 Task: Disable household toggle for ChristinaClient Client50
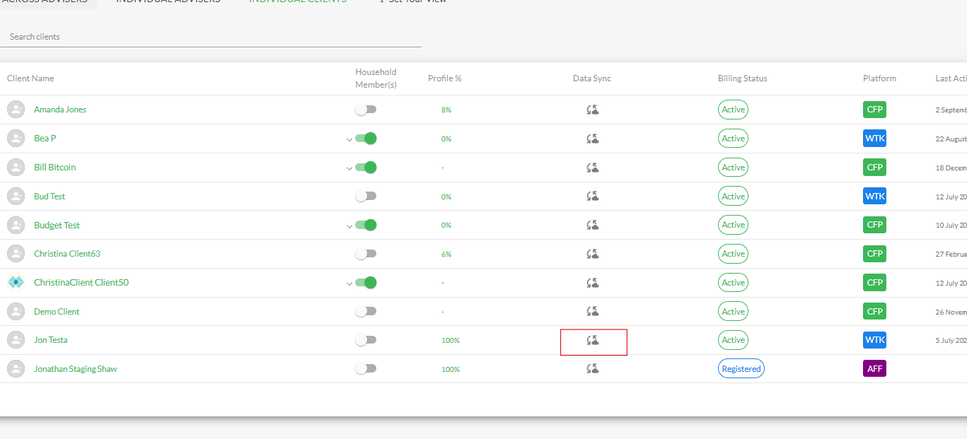(366, 283)
